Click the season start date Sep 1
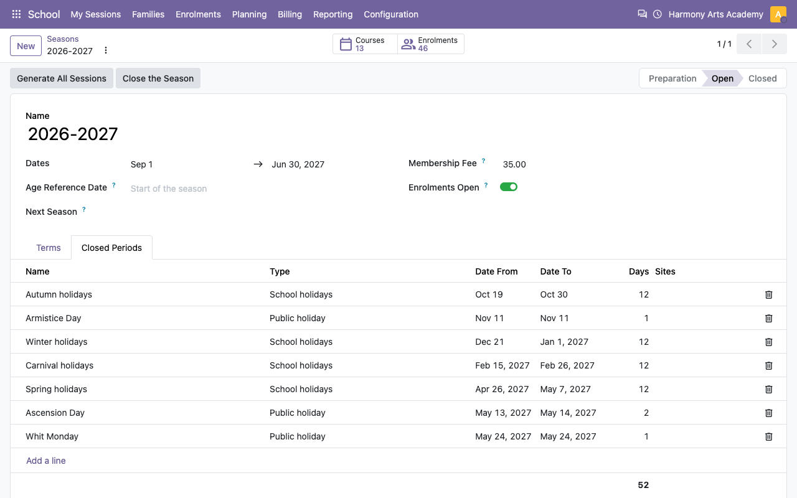The height and width of the screenshot is (498, 797). click(x=187, y=164)
